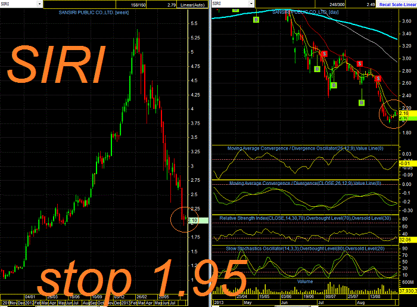The height and width of the screenshot is (307, 417).
Task: Click the 08/07 date on daily time axis
Action: tap(330, 296)
